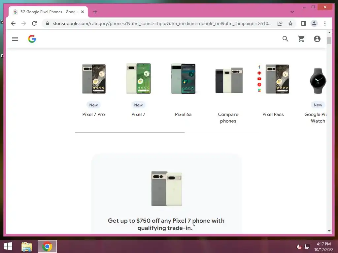338x253 pixels.
Task: Share this page icon in address bar
Action: click(280, 23)
